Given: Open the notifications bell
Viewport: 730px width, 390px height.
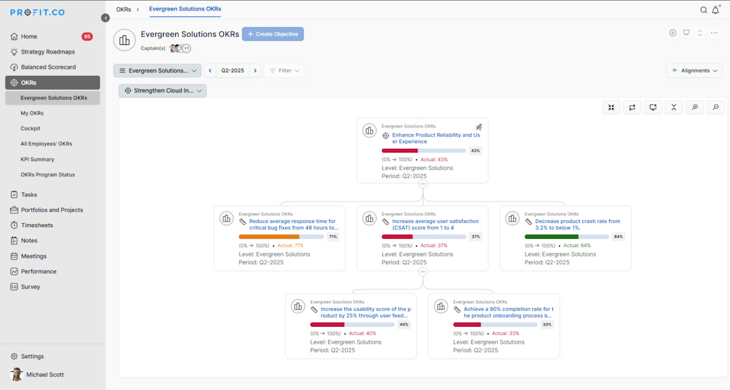Looking at the screenshot, I should tap(716, 10).
